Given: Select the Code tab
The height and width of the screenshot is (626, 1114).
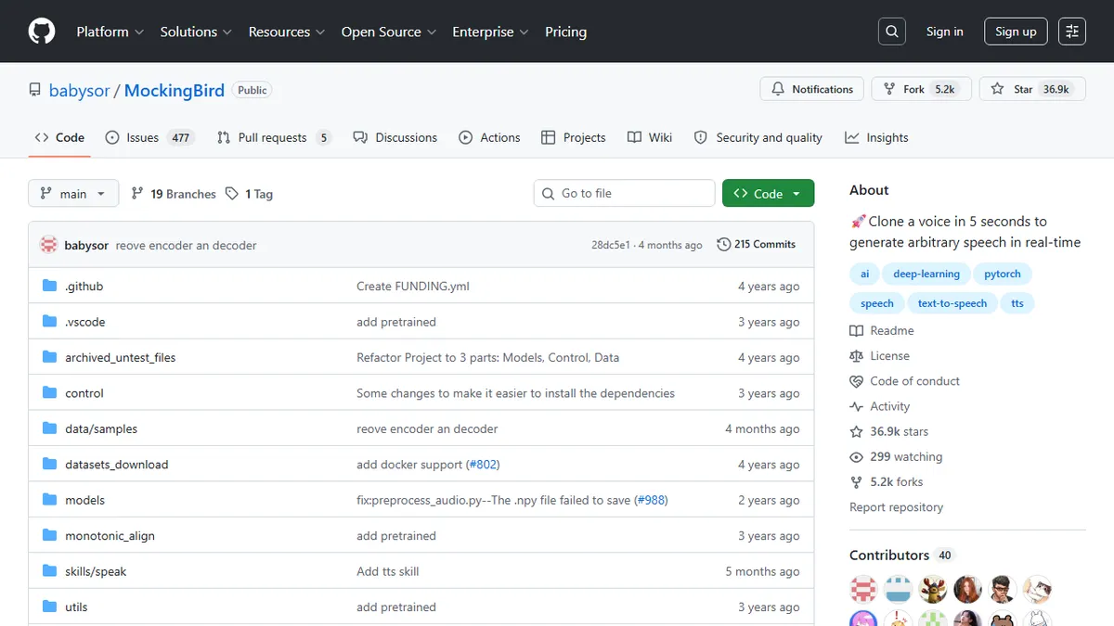Looking at the screenshot, I should [59, 137].
